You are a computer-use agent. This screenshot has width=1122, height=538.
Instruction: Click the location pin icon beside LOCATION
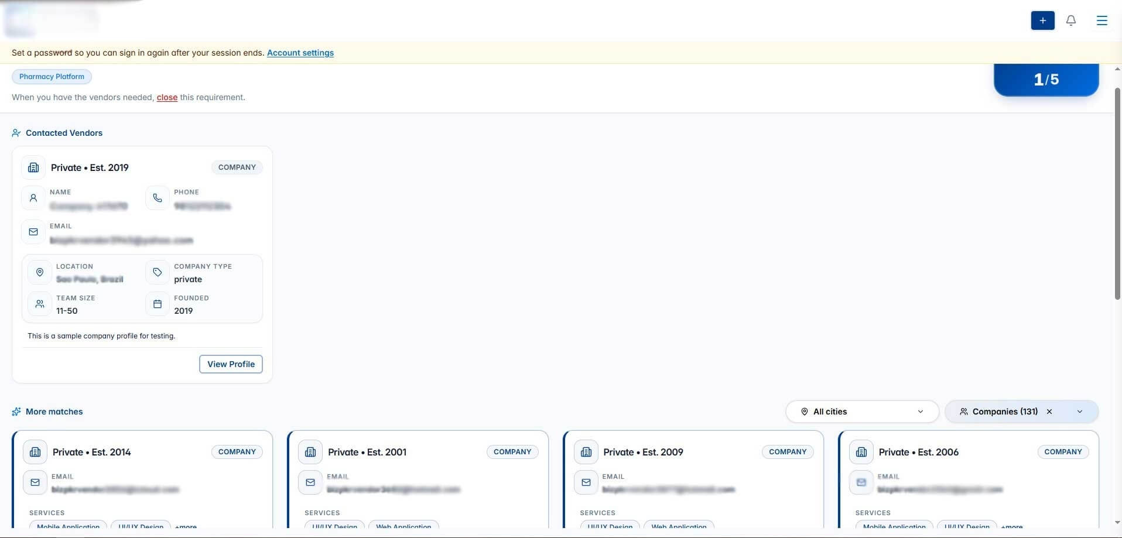(40, 272)
